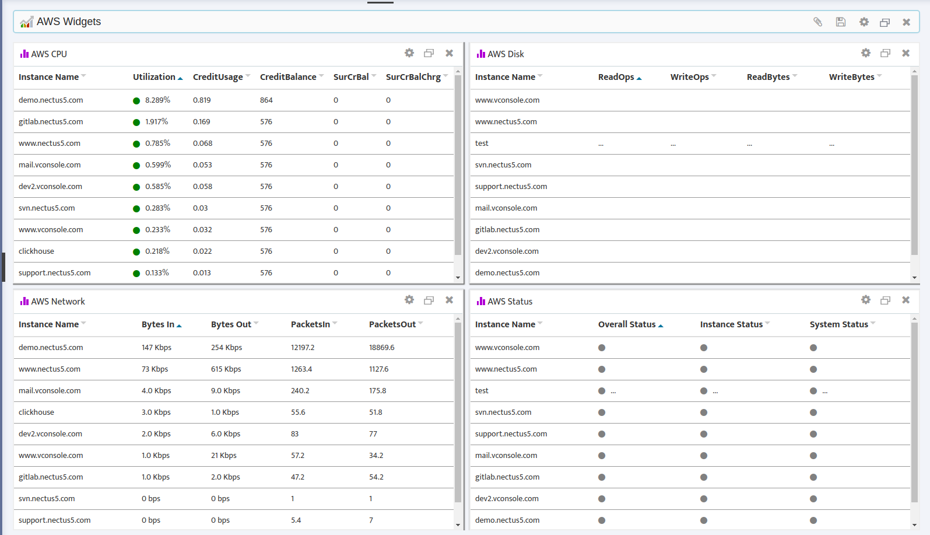Select gitlab.nectus5.com row in AWS CPU table
The width and height of the screenshot is (930, 535).
[x=234, y=122]
